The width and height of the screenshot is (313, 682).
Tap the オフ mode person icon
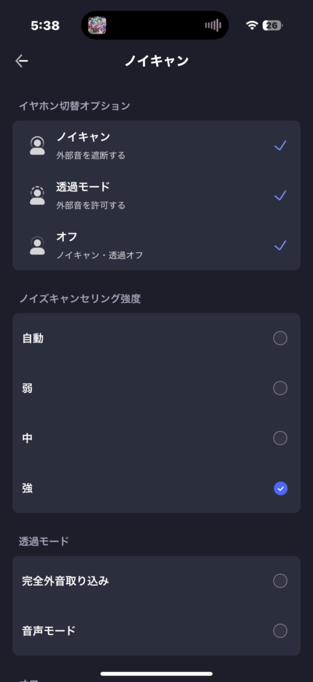pyautogui.click(x=37, y=245)
